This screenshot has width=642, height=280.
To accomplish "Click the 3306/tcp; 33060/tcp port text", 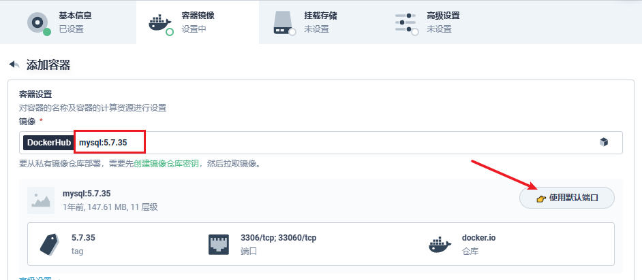I will pyautogui.click(x=278, y=238).
